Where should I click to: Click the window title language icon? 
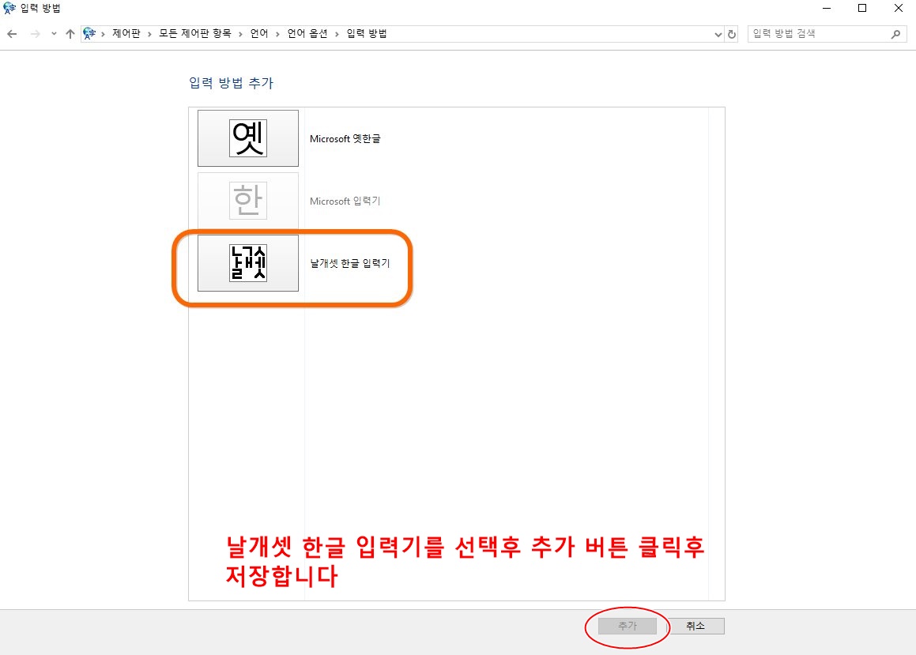click(x=9, y=8)
